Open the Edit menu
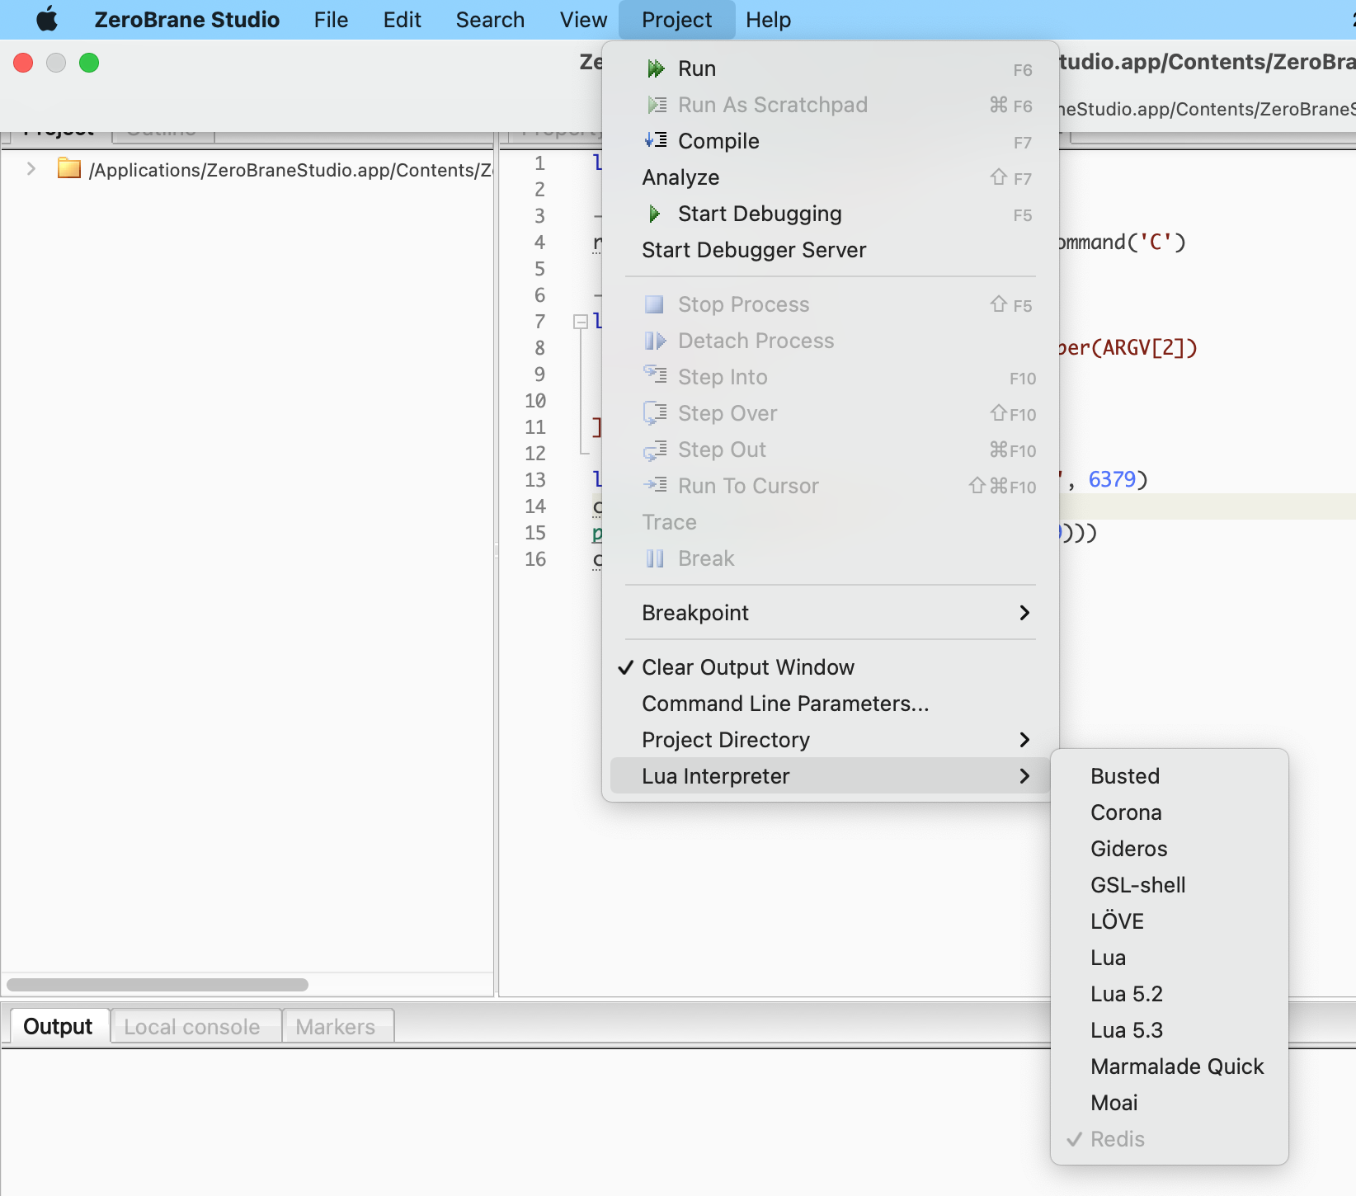Image resolution: width=1356 pixels, height=1196 pixels. (x=402, y=19)
